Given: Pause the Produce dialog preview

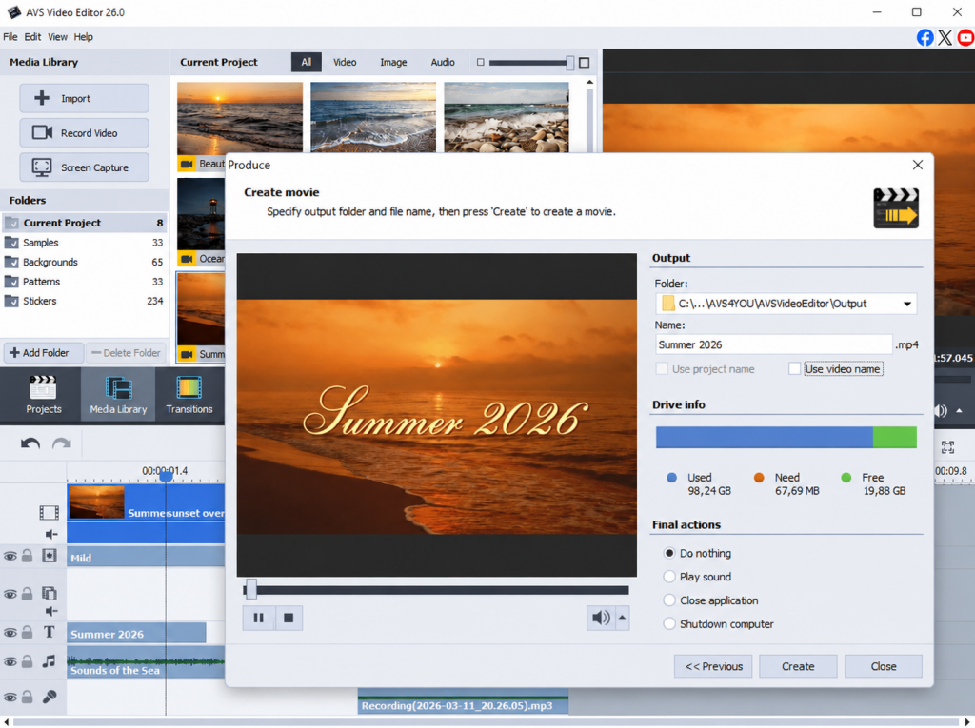Looking at the screenshot, I should point(259,618).
